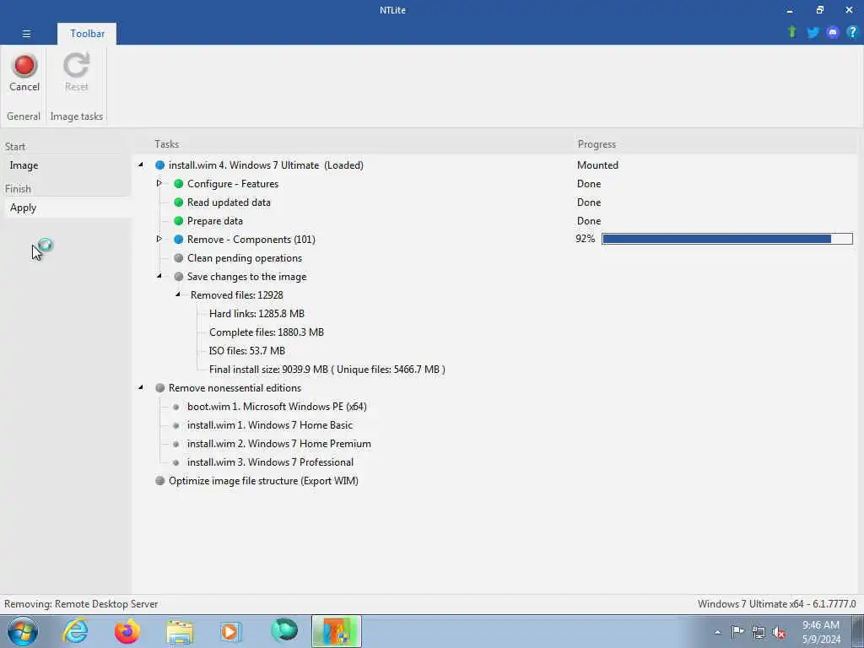Viewport: 864px width, 648px height.
Task: Click the Progress column header
Action: pos(597,144)
